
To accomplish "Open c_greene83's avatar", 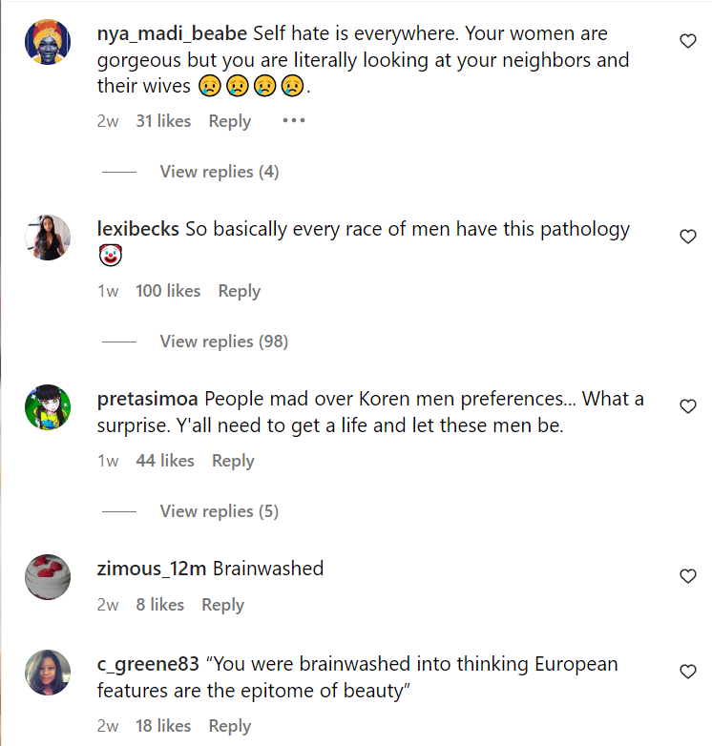I will pyautogui.click(x=47, y=673).
